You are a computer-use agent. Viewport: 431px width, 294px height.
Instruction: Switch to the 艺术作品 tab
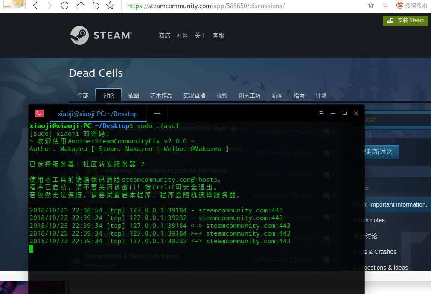pos(161,96)
